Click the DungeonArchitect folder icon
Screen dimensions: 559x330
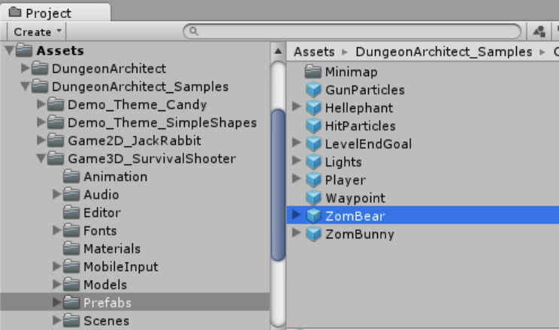(40, 68)
